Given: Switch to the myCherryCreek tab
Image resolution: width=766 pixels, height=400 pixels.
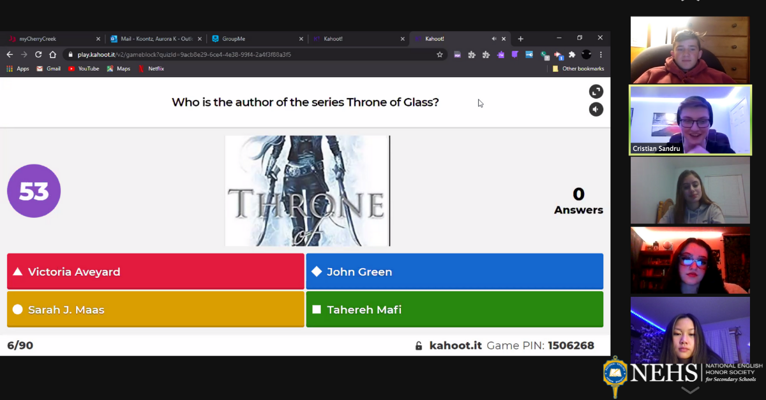Looking at the screenshot, I should coord(51,39).
